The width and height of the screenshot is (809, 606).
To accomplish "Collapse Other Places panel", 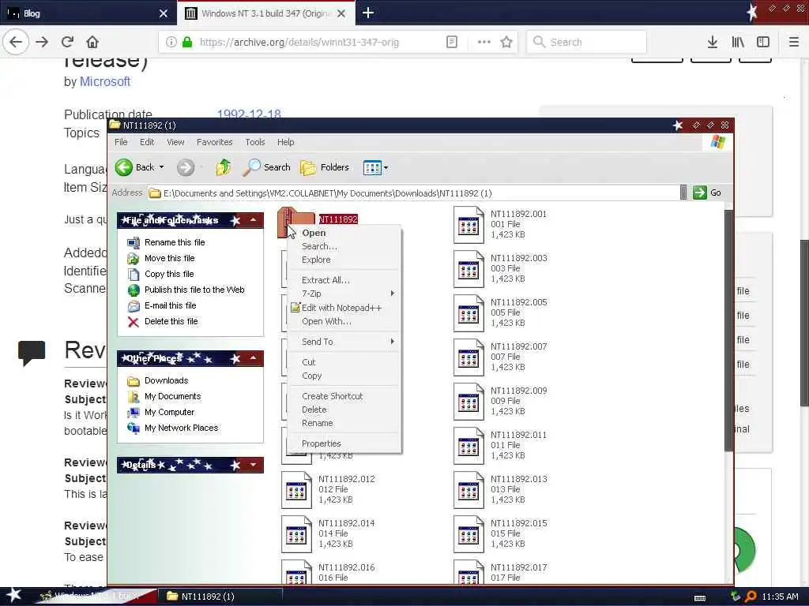I will pyautogui.click(x=254, y=358).
